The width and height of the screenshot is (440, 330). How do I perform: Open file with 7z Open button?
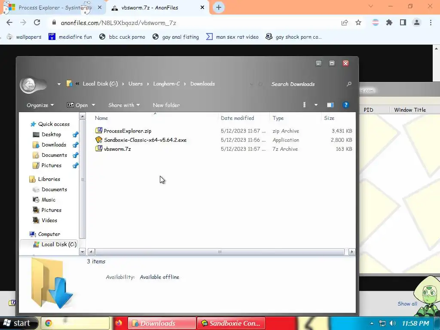(x=77, y=105)
